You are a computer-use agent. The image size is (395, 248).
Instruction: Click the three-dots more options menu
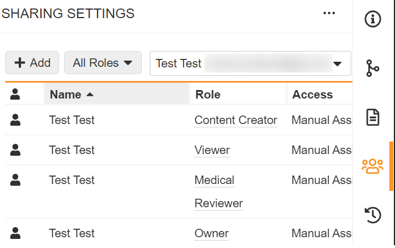click(329, 14)
